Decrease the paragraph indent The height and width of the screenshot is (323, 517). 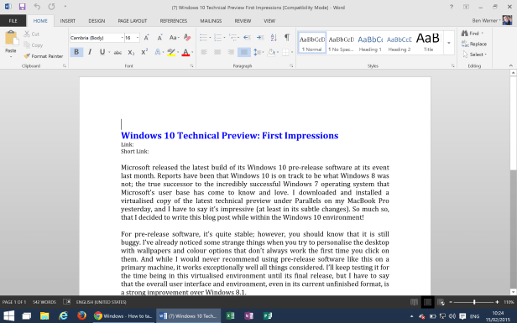tap(247, 37)
